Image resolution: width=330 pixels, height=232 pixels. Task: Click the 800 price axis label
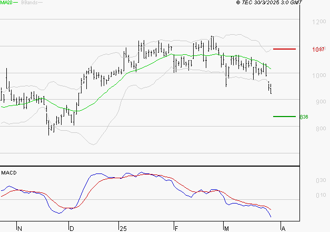tap(321, 129)
